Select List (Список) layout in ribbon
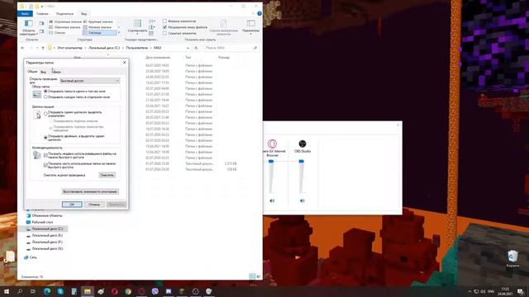 (57, 33)
